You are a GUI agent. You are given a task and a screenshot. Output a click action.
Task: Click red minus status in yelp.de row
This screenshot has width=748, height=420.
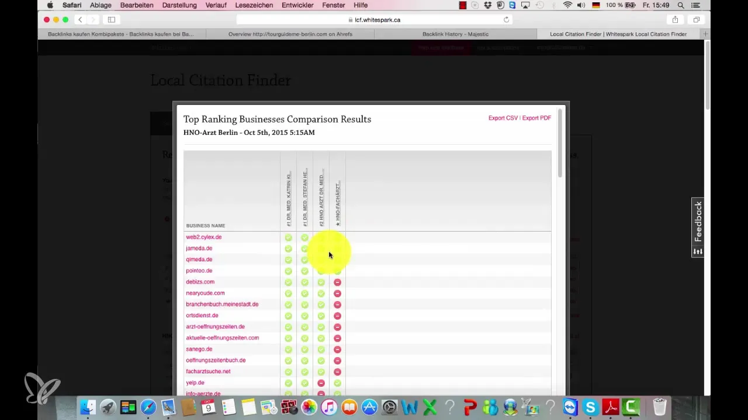[321, 383]
